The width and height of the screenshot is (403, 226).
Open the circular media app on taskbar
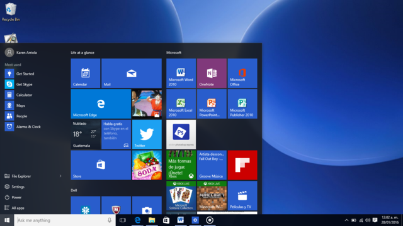pos(210,220)
